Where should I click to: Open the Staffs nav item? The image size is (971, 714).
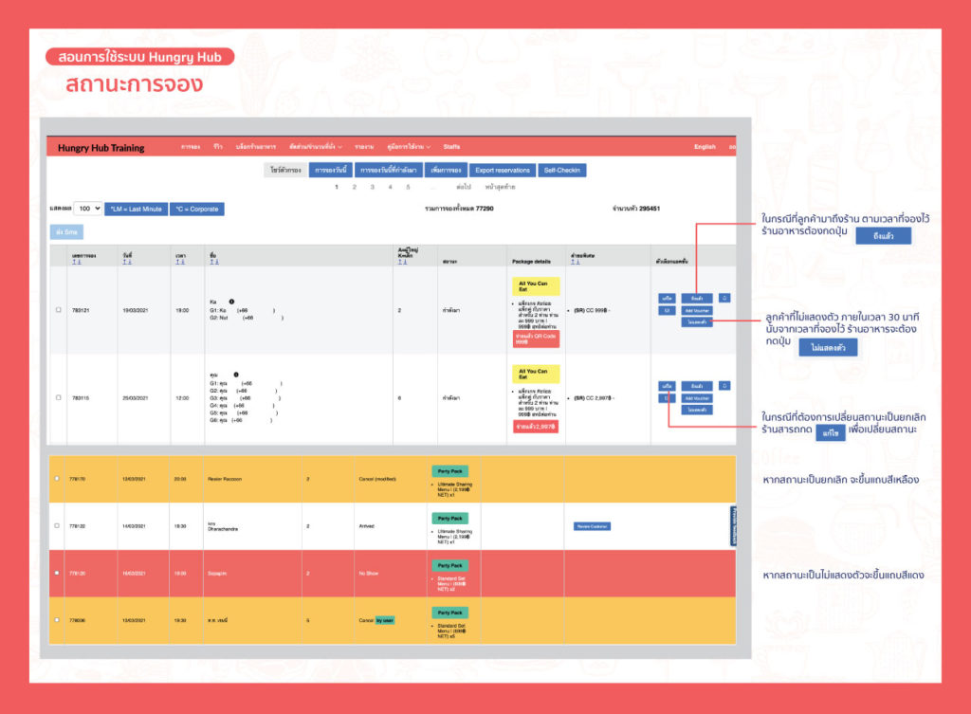[451, 147]
